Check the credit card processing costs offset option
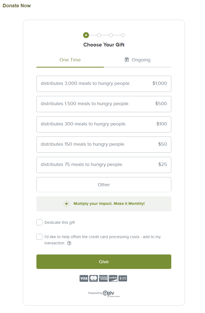205x313 pixels. pyautogui.click(x=39, y=237)
